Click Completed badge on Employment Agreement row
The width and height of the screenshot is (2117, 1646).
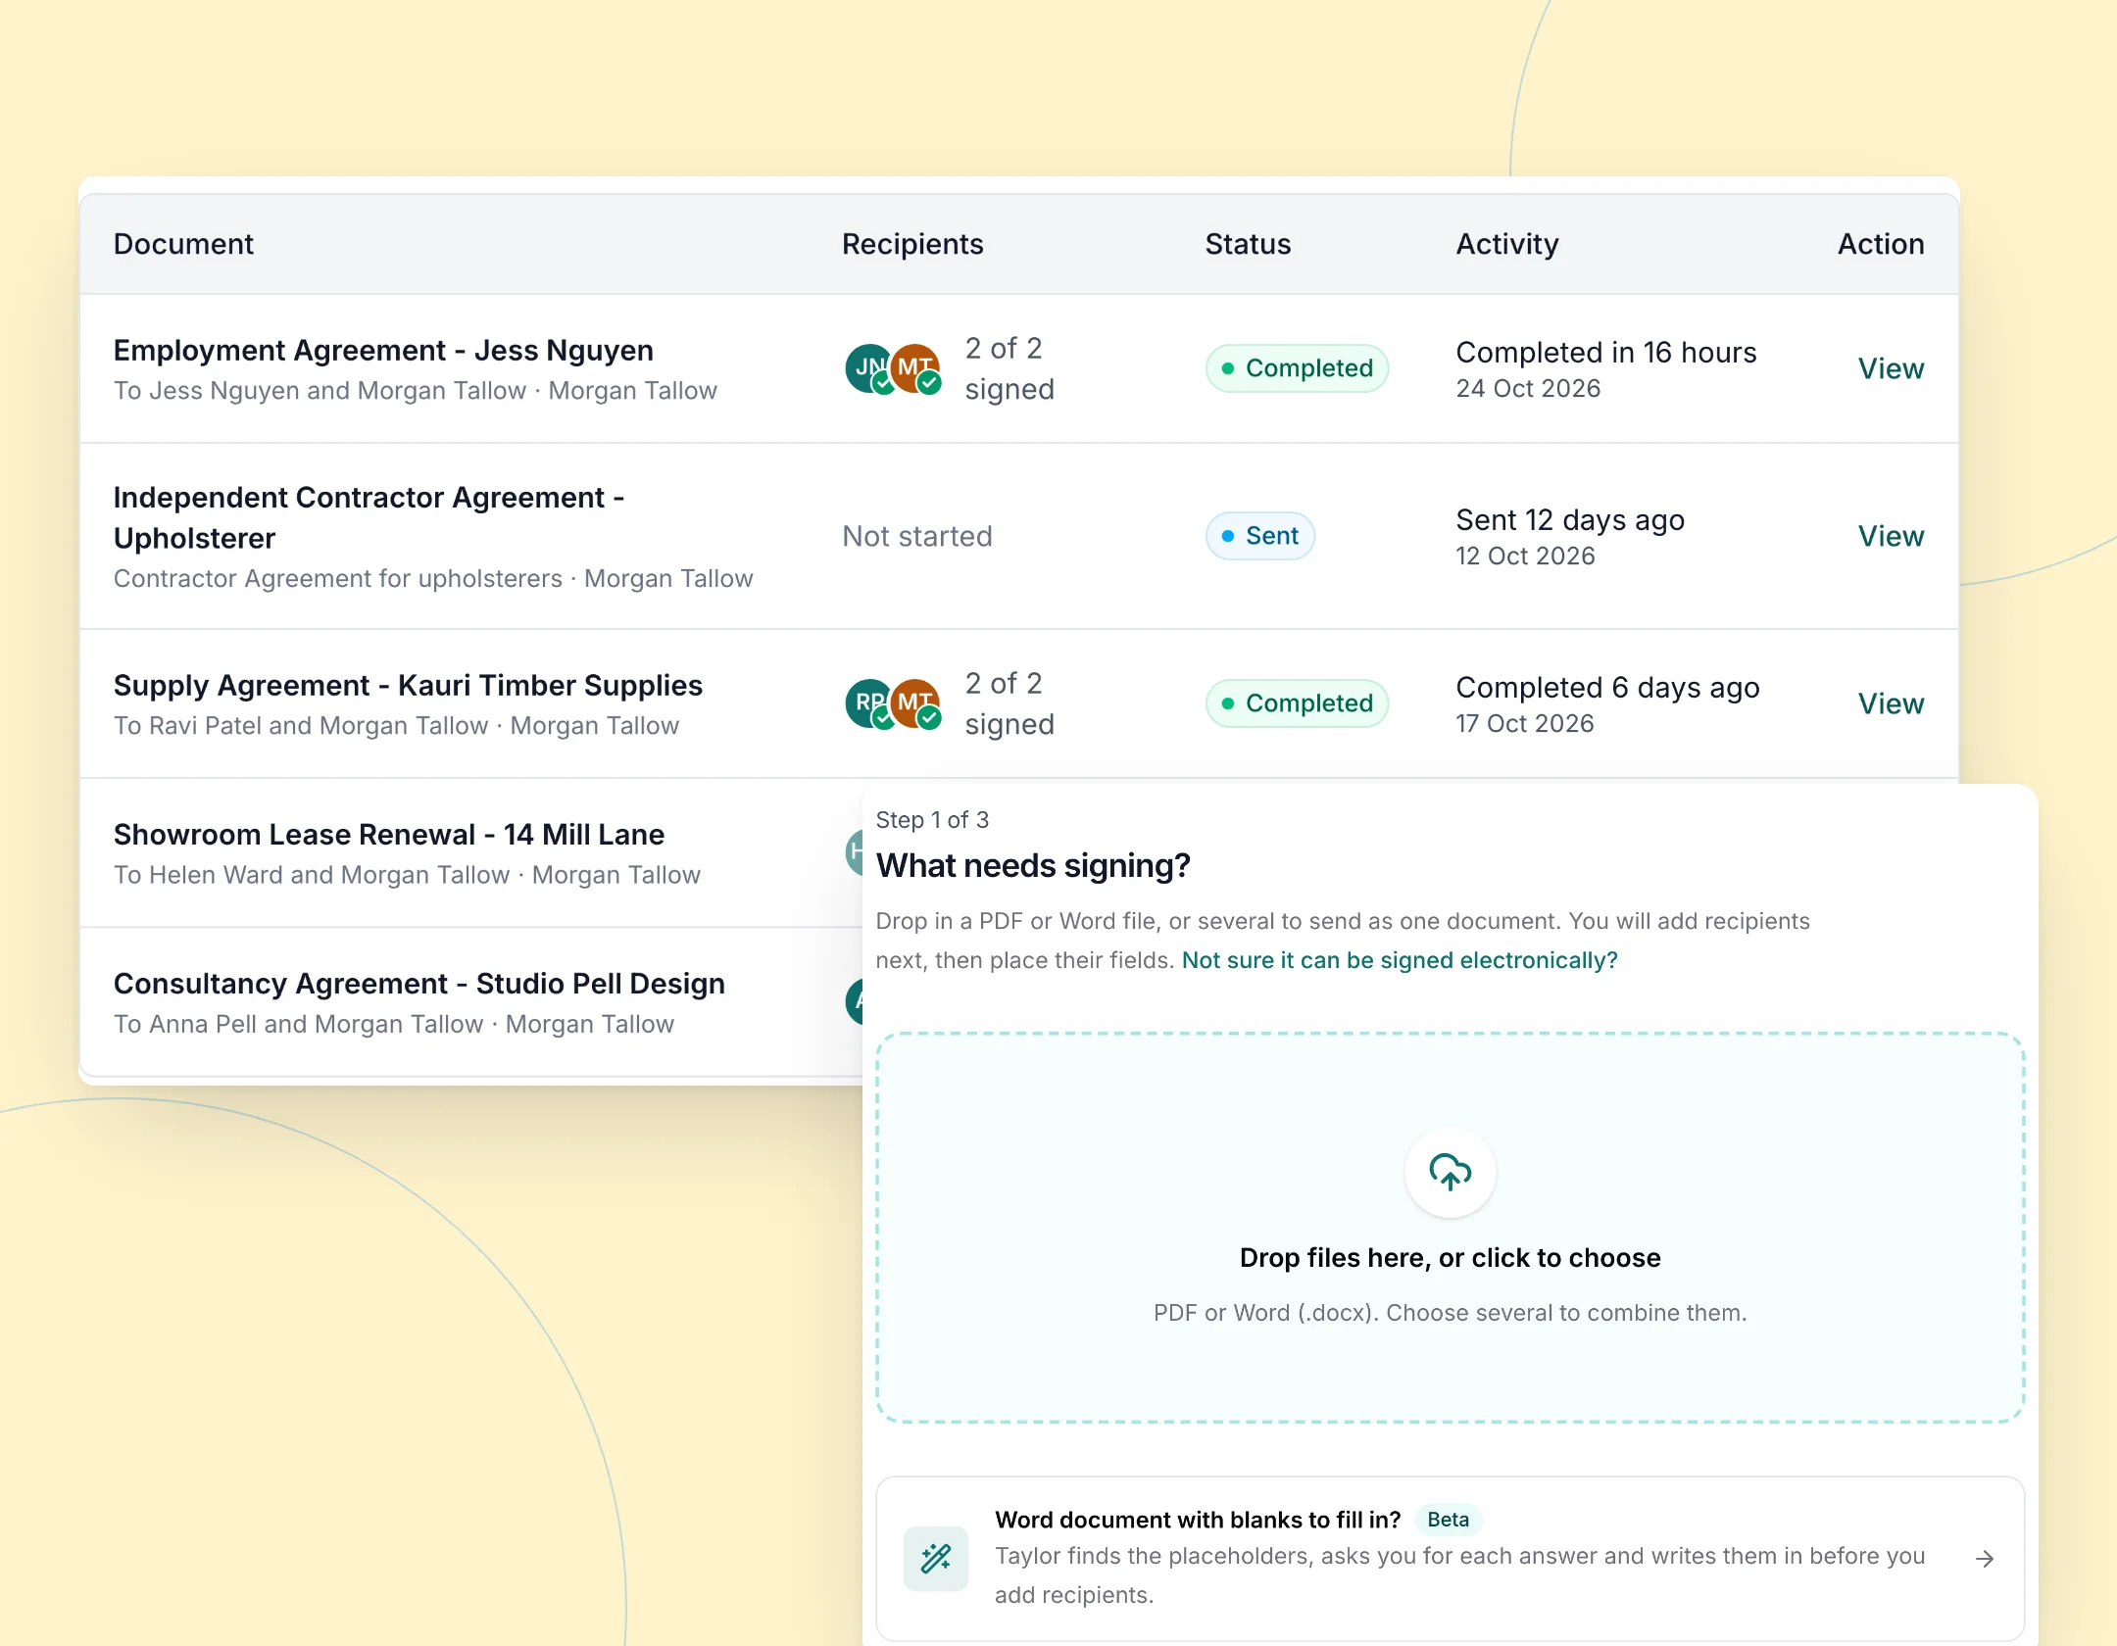coord(1298,368)
